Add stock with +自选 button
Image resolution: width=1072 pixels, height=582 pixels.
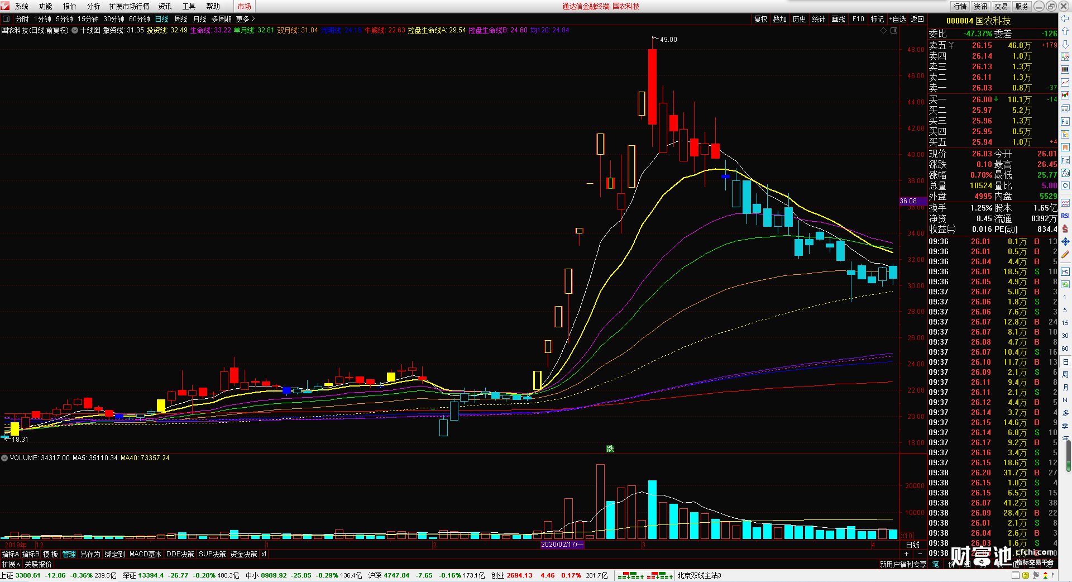897,19
